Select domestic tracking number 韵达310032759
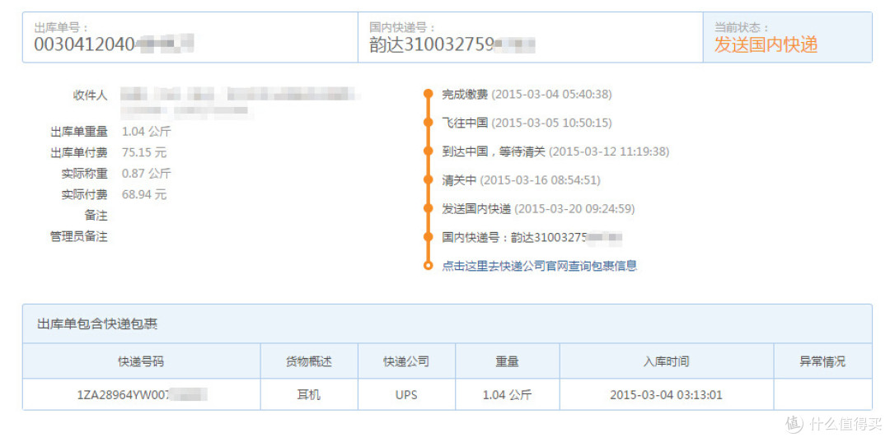The width and height of the screenshot is (890, 442). (452, 44)
